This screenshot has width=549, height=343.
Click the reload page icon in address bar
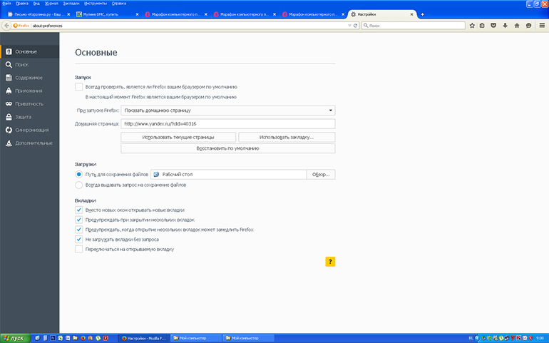(355, 26)
